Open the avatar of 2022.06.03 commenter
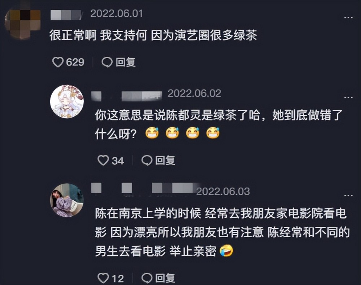 point(67,200)
